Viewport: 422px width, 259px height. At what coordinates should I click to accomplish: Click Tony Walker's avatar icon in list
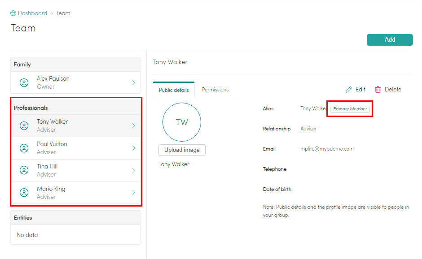click(24, 126)
